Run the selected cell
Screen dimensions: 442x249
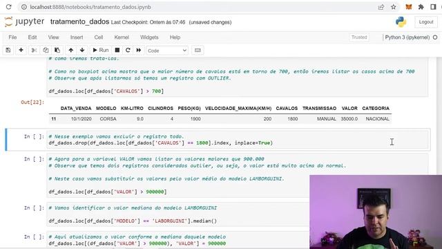[101, 50]
